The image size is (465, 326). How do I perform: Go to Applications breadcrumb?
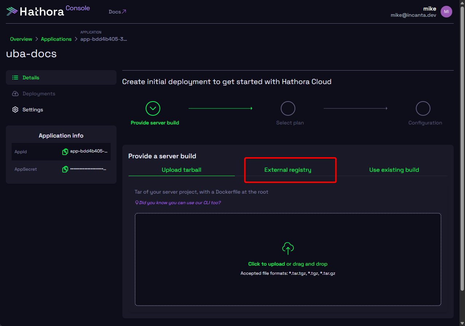pyautogui.click(x=56, y=39)
